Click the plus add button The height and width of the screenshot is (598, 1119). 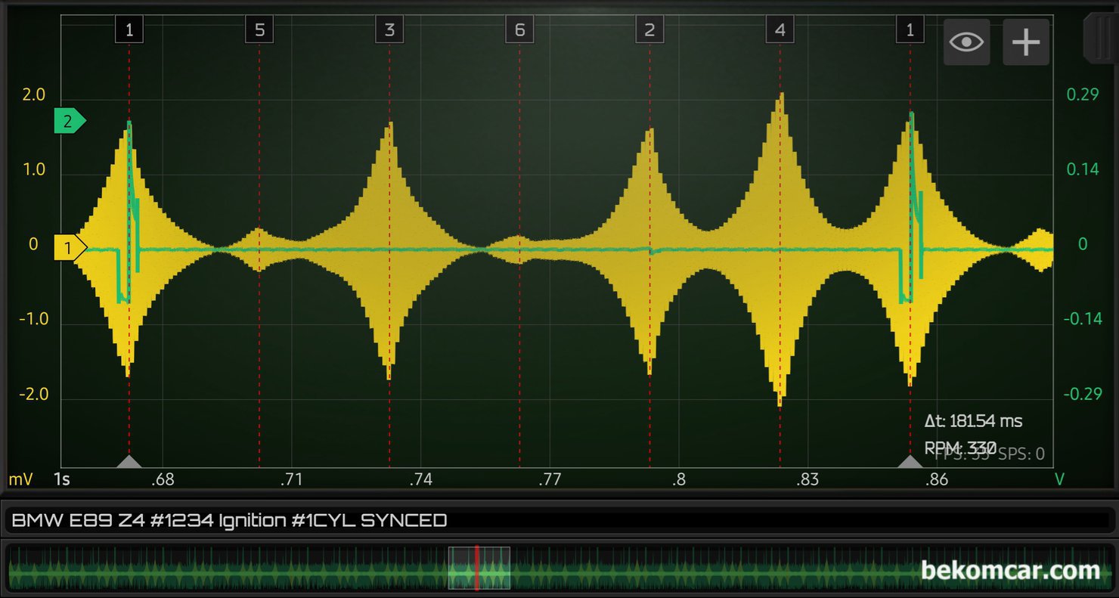[1025, 42]
